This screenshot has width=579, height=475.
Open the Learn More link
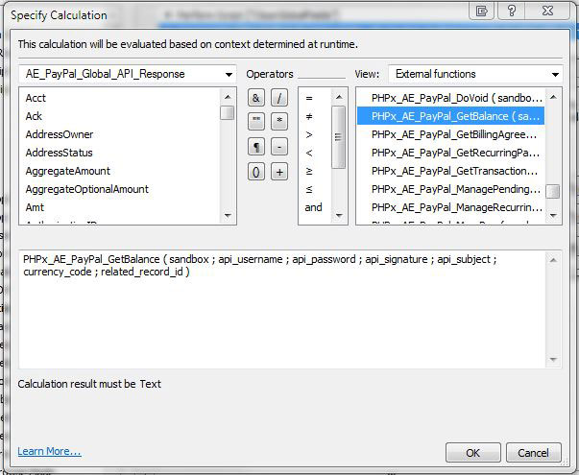(49, 451)
